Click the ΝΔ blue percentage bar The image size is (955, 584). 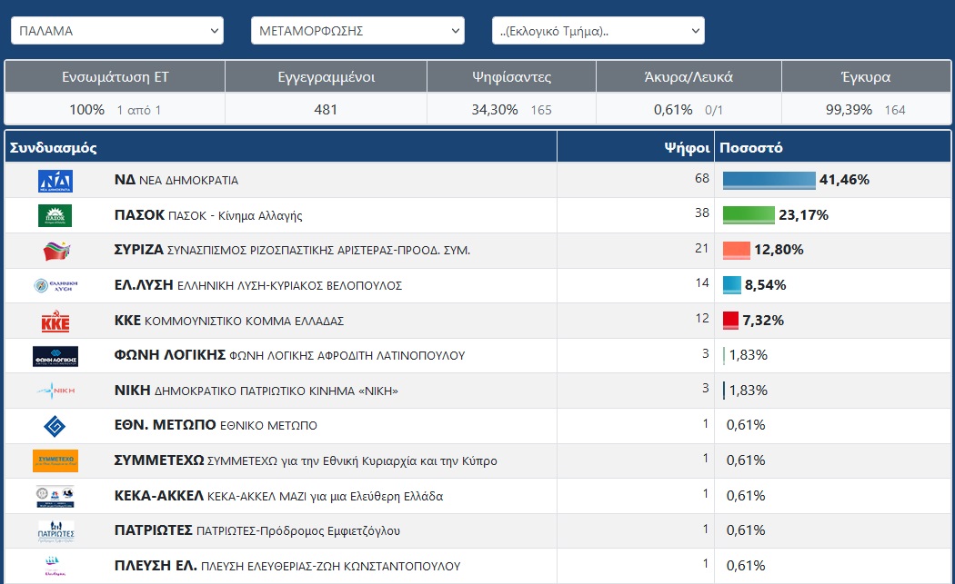769,180
